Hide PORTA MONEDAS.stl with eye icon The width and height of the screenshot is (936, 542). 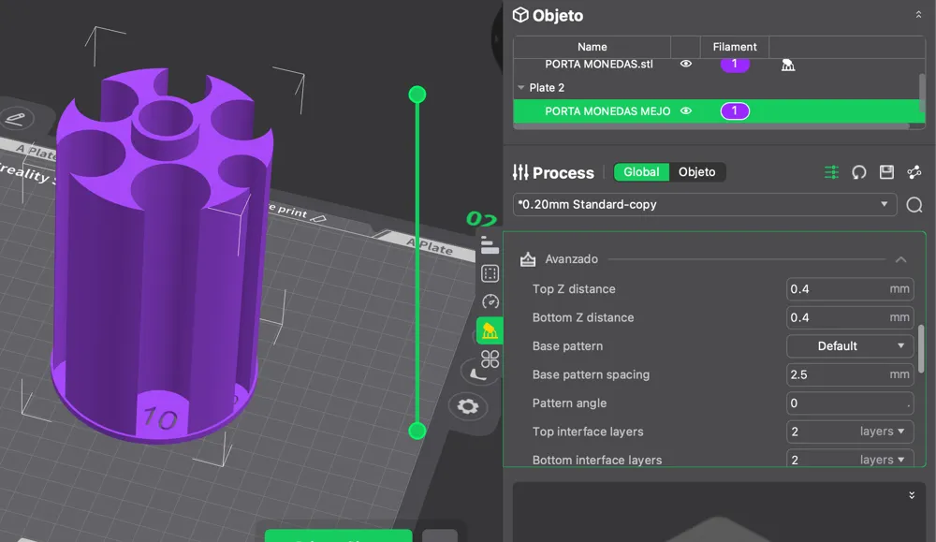coord(686,64)
